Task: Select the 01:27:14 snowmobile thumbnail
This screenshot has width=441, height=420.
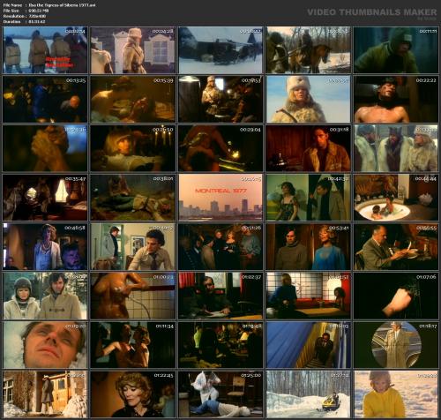Action: click(x=308, y=394)
